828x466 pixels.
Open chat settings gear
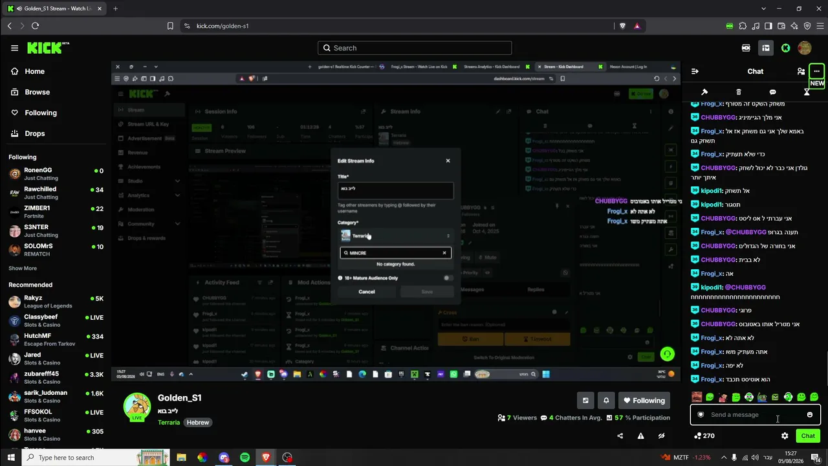pyautogui.click(x=785, y=436)
